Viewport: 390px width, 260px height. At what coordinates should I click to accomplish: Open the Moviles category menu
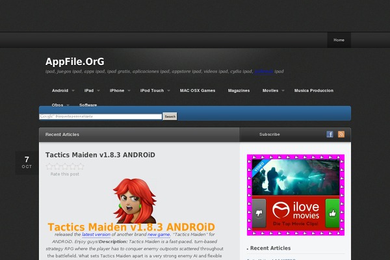click(x=270, y=90)
